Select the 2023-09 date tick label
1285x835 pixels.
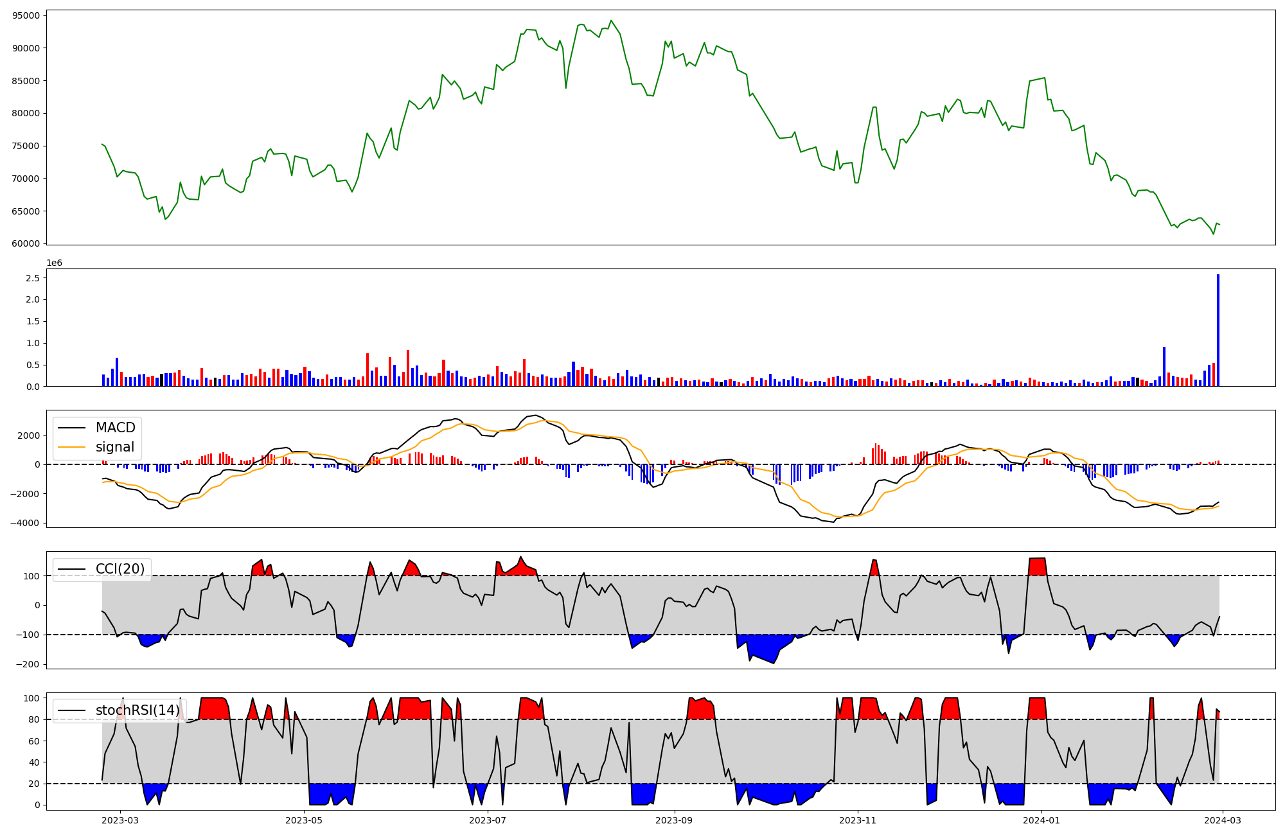[x=675, y=820]
